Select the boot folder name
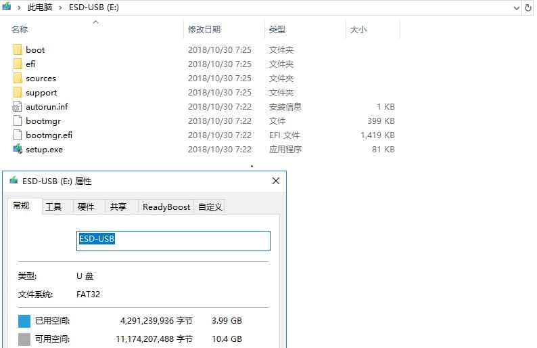Screen dimensions: 537x348 point(35,49)
